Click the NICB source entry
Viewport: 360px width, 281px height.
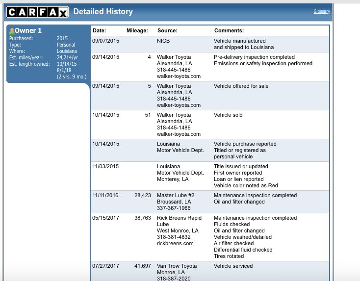[163, 41]
